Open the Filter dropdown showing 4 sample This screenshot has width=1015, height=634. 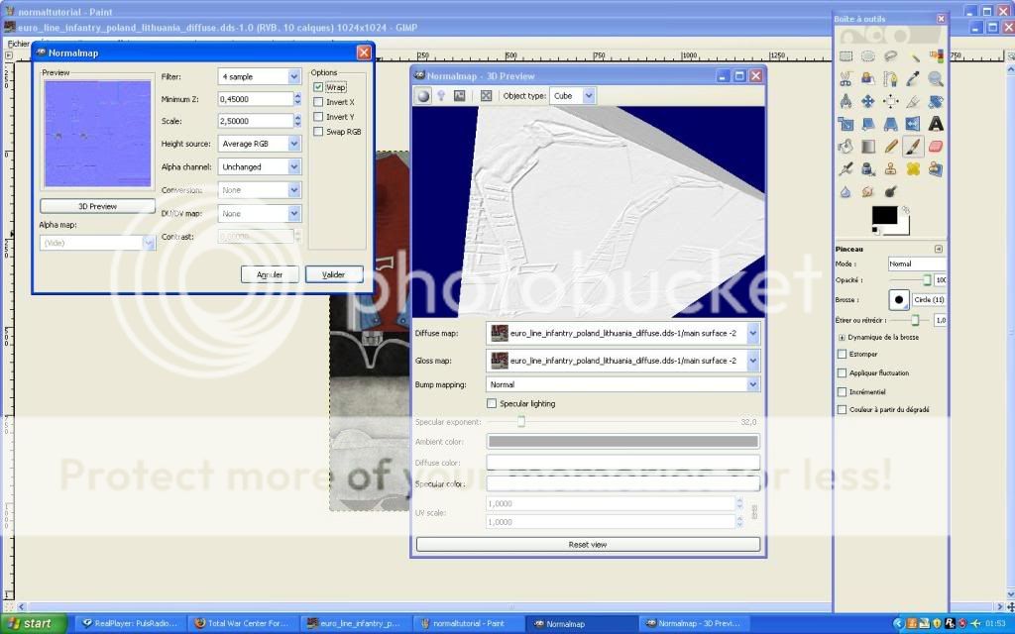[x=259, y=76]
